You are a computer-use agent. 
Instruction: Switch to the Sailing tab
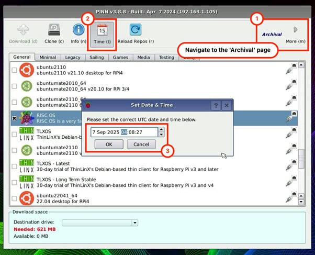pyautogui.click(x=97, y=58)
